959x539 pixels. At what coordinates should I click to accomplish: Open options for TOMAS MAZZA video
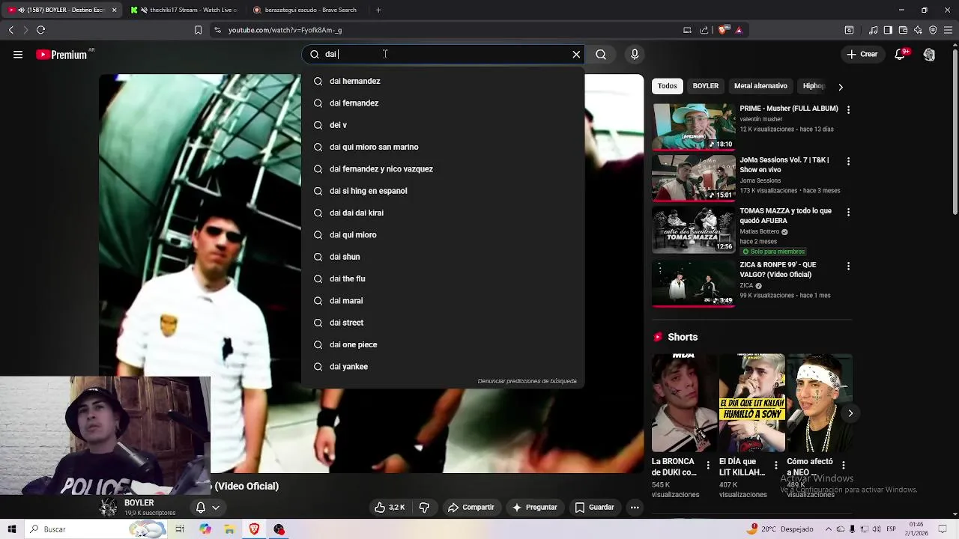(848, 212)
